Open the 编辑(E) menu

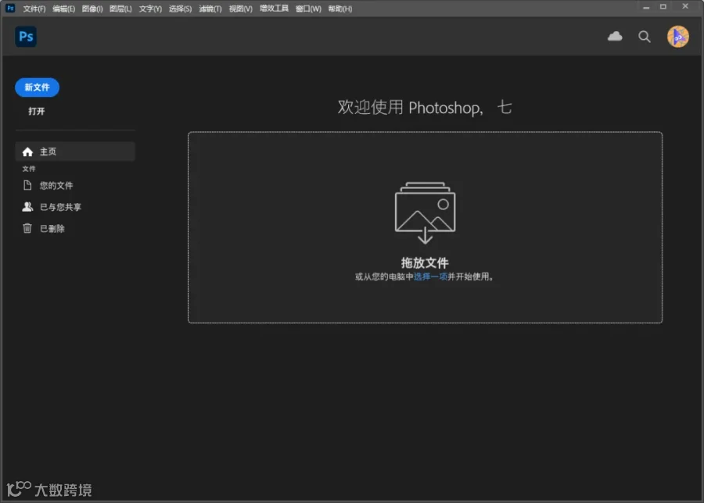coord(64,9)
